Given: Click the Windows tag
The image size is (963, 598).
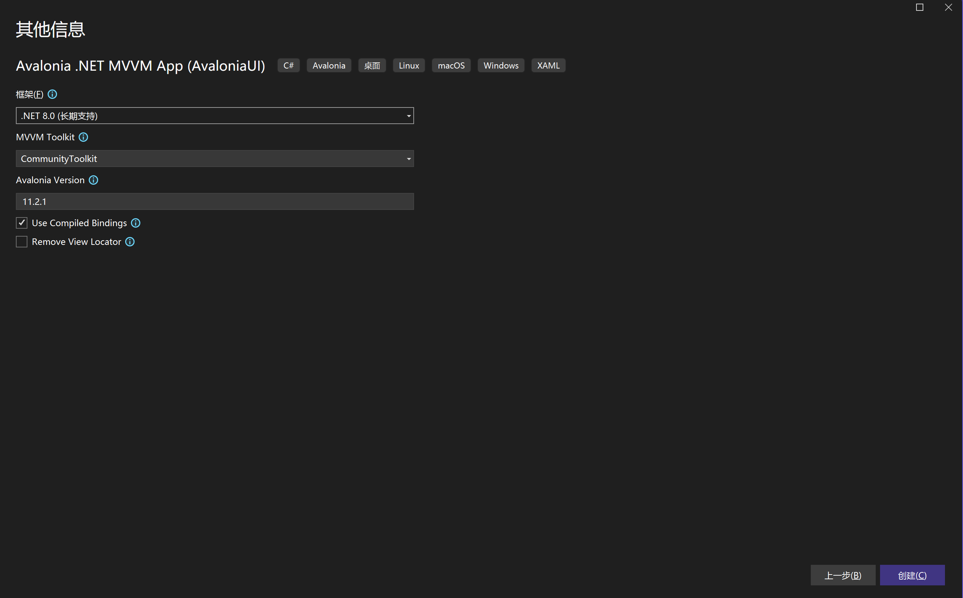Looking at the screenshot, I should 501,66.
